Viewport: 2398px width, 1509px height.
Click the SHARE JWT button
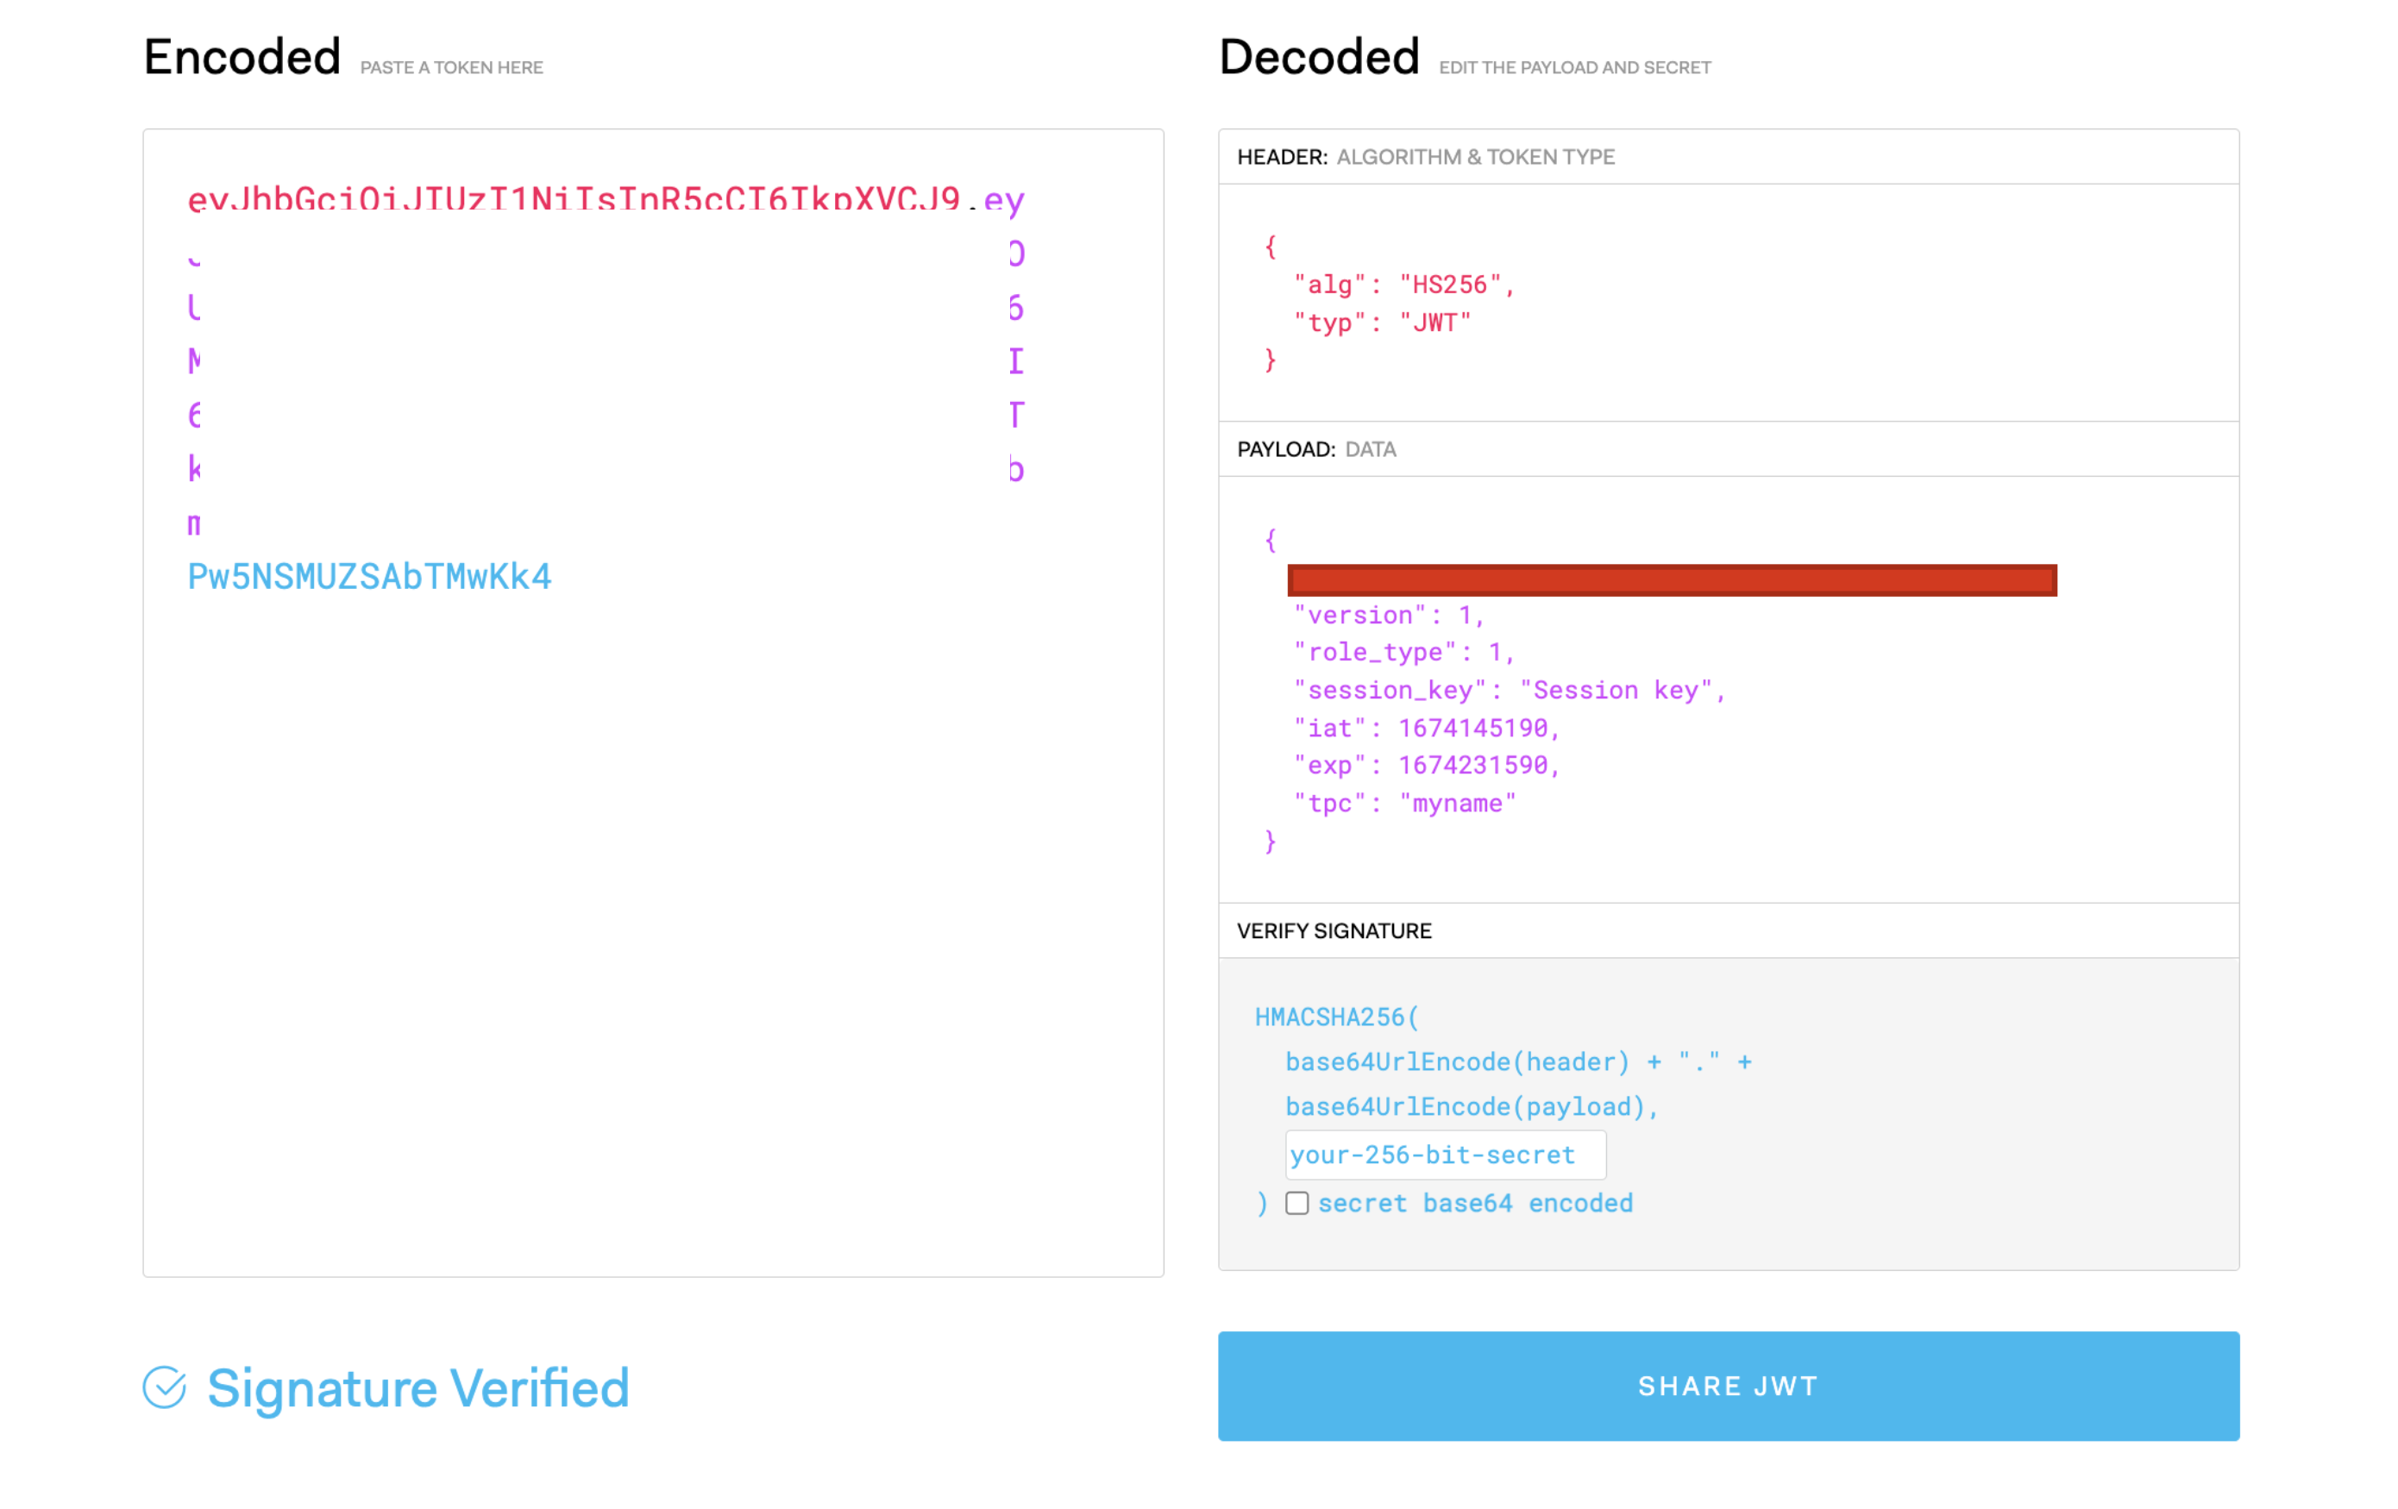point(1728,1386)
